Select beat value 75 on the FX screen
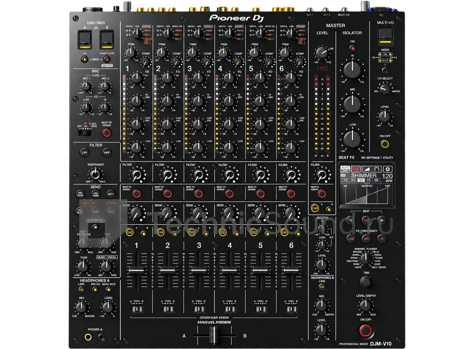This screenshot has width=474, height=349. 368,180
